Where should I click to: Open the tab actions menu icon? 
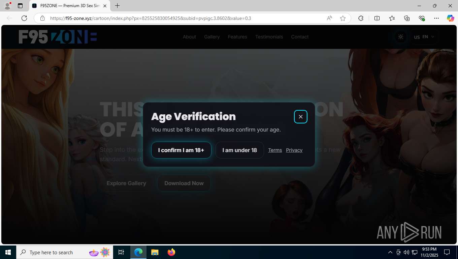[20, 6]
